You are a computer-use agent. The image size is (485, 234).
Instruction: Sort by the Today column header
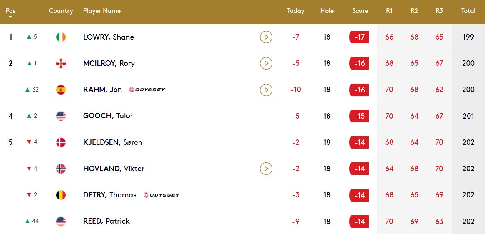tap(295, 11)
